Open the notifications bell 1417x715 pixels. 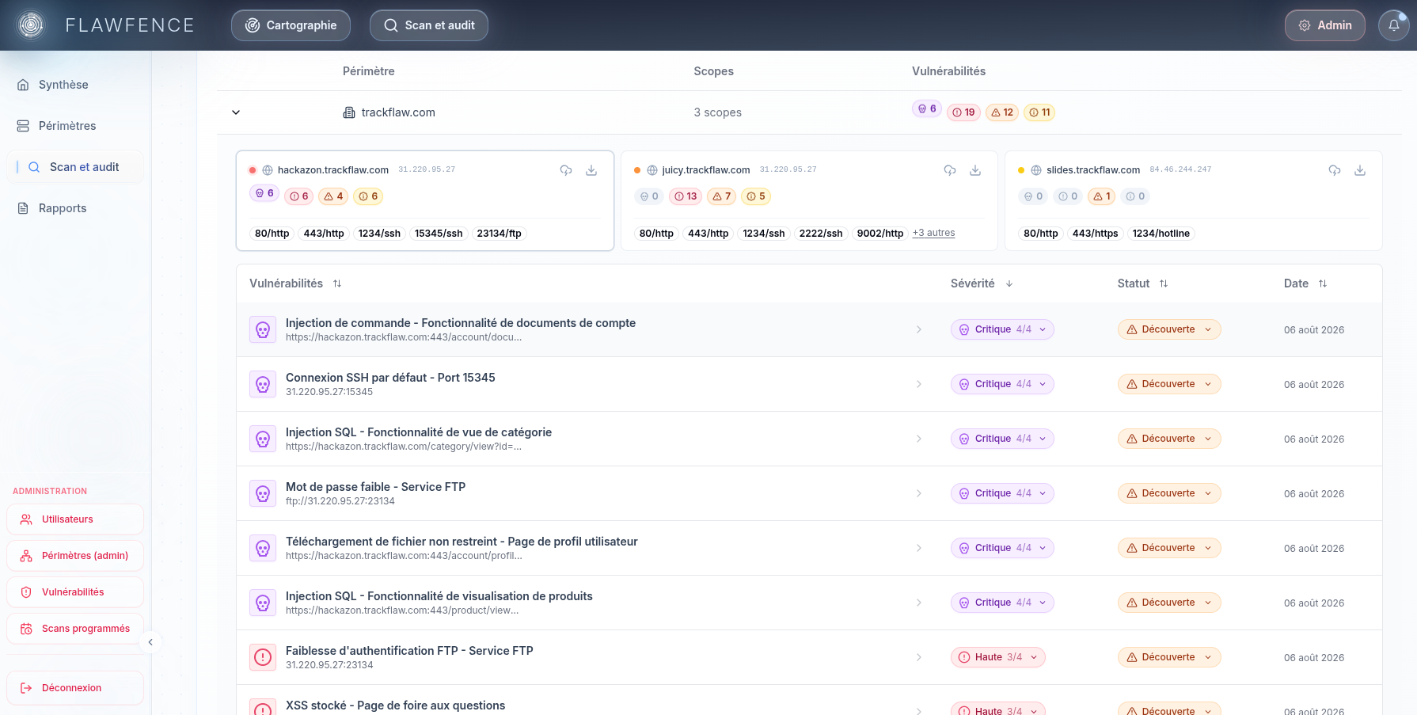(1393, 25)
